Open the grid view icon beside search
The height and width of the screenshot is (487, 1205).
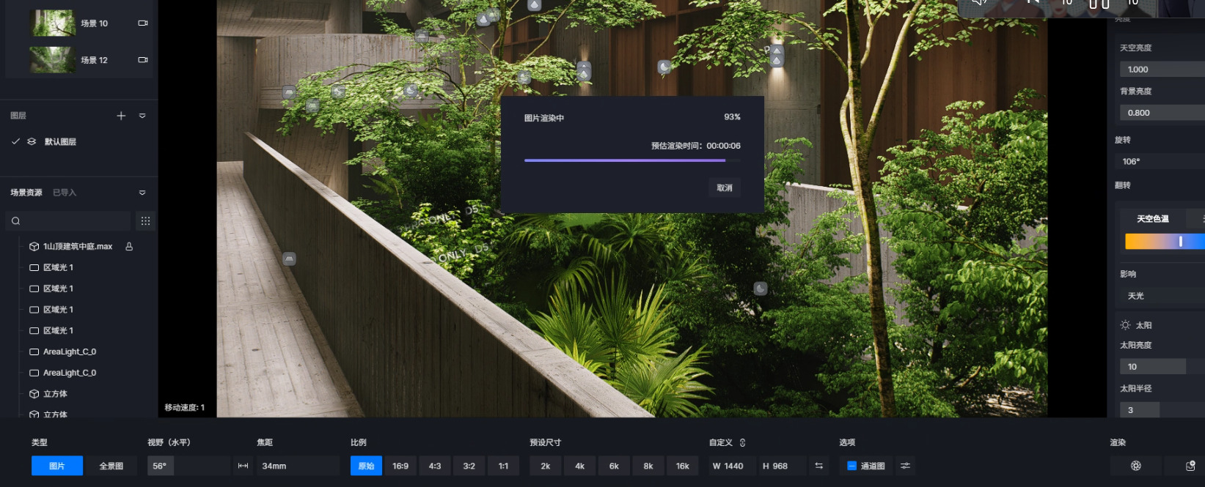[x=145, y=221]
